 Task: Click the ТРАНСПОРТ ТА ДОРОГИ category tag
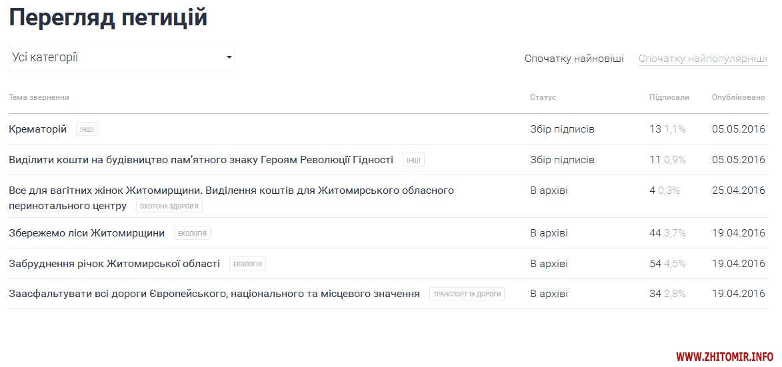(x=467, y=294)
